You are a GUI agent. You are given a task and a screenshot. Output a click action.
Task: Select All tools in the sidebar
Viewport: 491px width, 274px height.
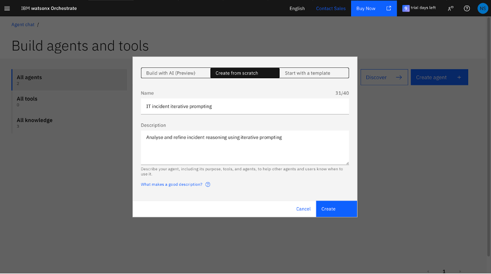click(70, 101)
